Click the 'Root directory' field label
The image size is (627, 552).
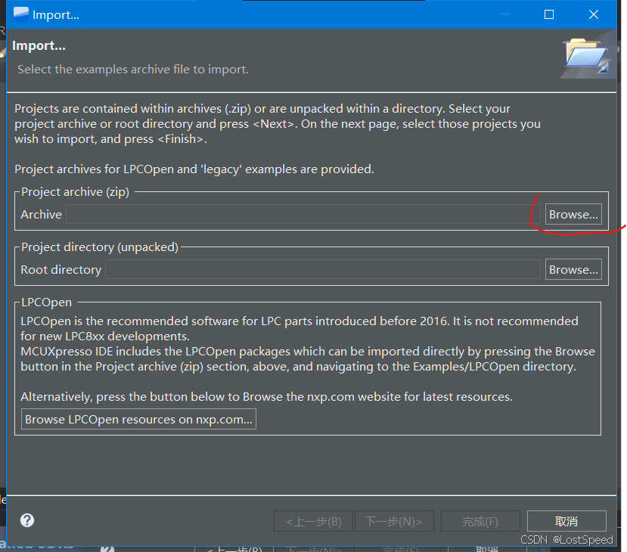[61, 269]
